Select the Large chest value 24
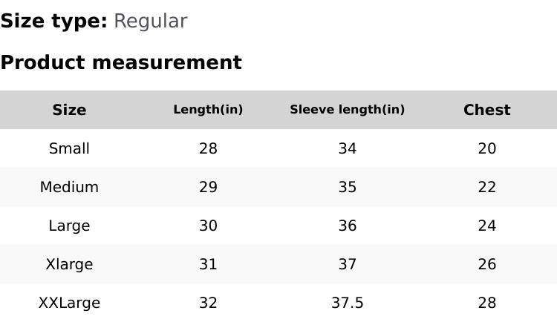The image size is (557, 322). 486,226
